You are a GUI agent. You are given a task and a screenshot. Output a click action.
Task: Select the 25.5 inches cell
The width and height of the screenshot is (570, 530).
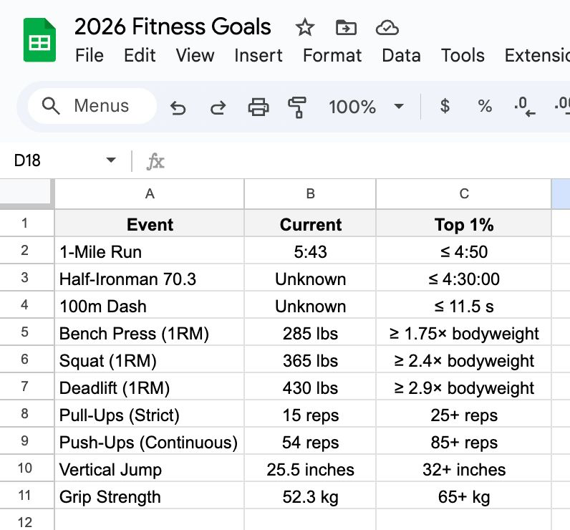pos(310,468)
